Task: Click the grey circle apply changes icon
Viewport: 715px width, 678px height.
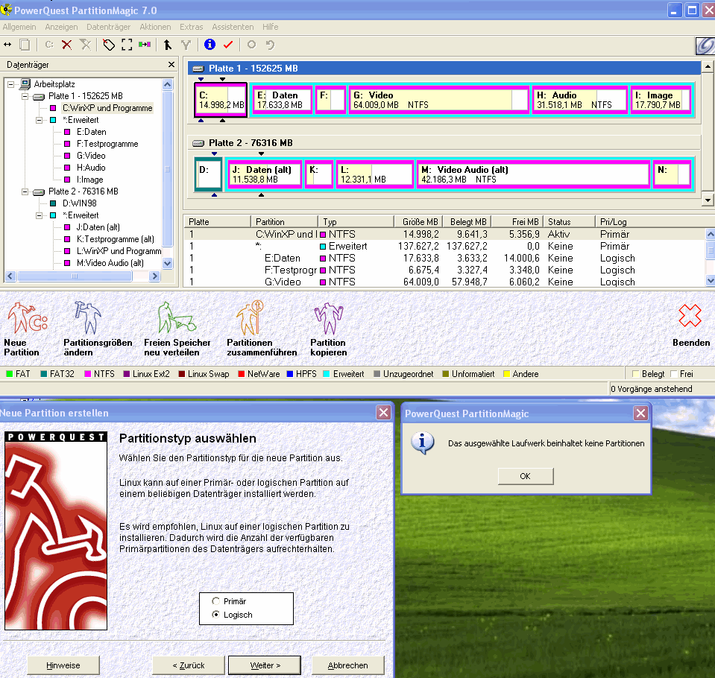Action: 251,45
